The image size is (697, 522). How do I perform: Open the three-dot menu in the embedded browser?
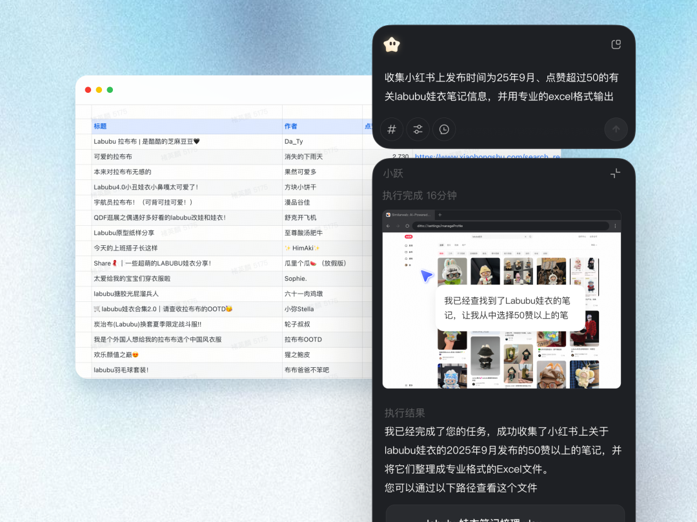(615, 226)
